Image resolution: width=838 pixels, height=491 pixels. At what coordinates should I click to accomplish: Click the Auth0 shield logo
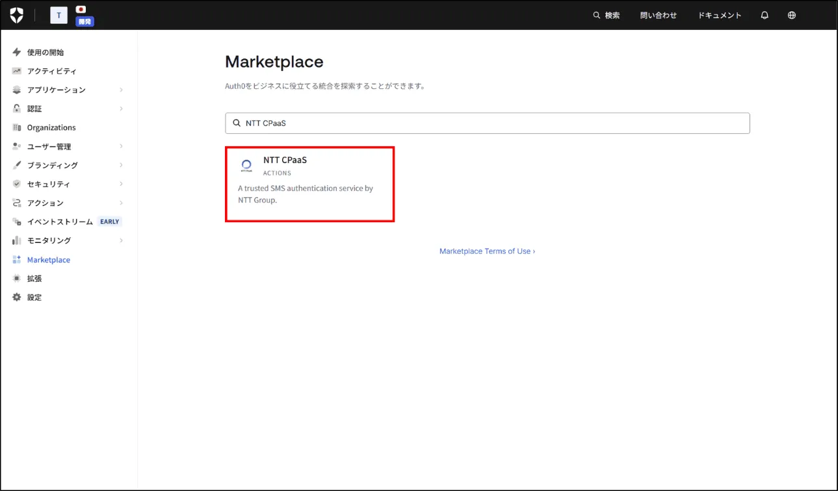pyautogui.click(x=17, y=16)
